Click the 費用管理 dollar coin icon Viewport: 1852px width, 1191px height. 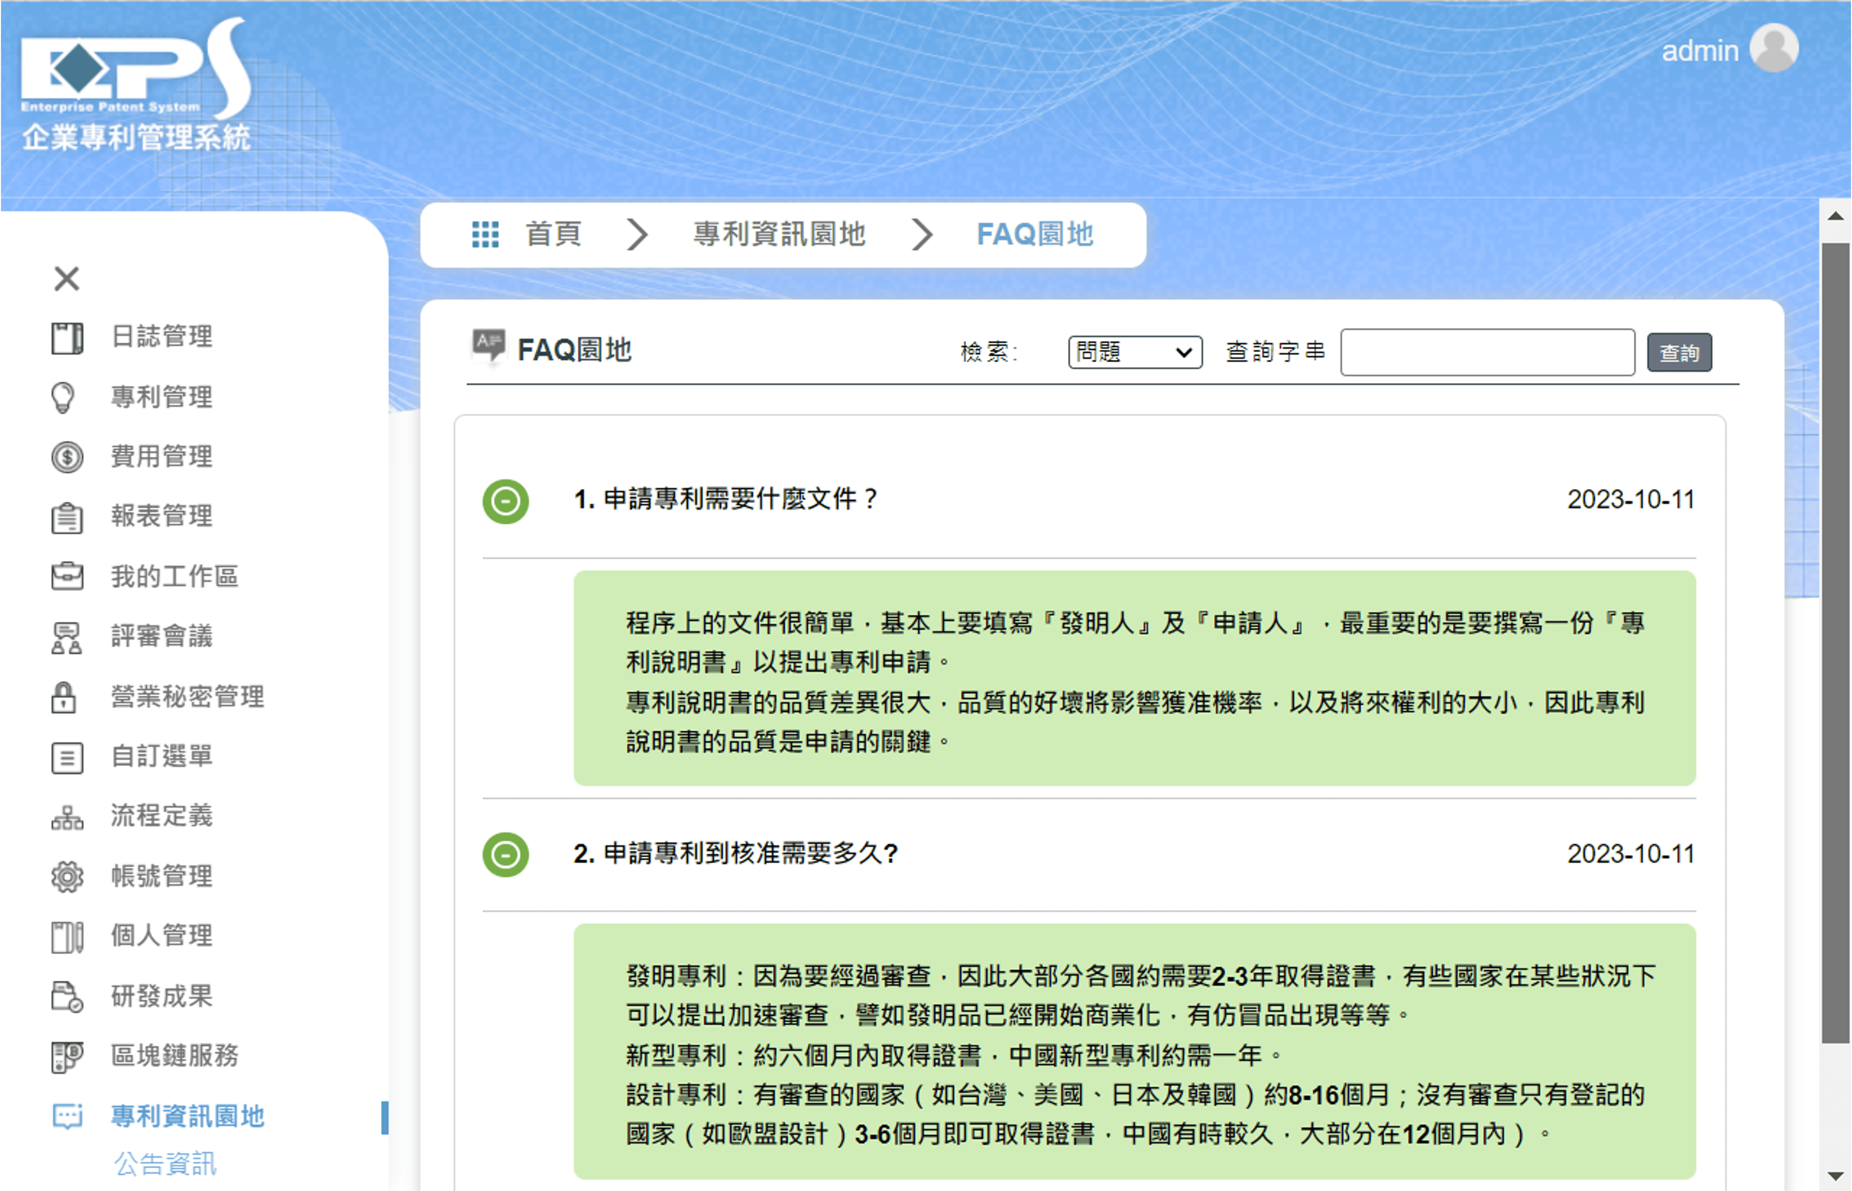tap(67, 457)
